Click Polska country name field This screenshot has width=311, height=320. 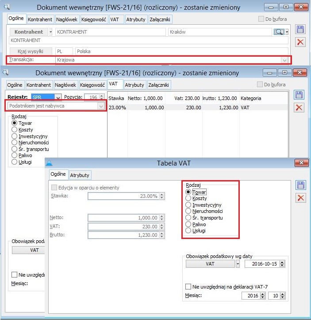(x=181, y=51)
